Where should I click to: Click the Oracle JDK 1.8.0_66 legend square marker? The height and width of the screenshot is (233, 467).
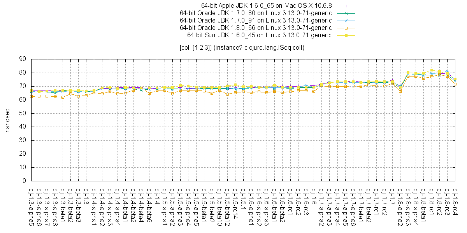point(345,28)
